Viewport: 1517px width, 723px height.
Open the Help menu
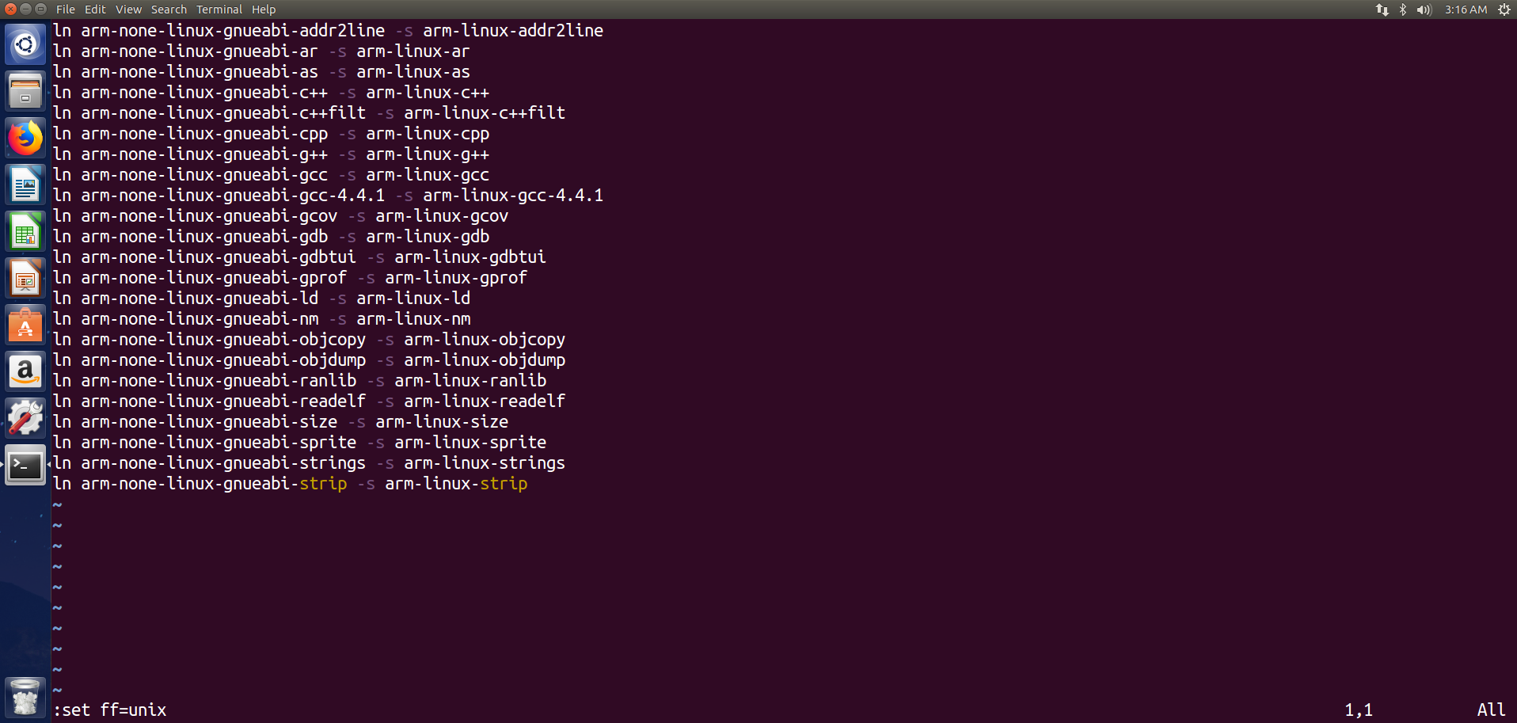264,10
